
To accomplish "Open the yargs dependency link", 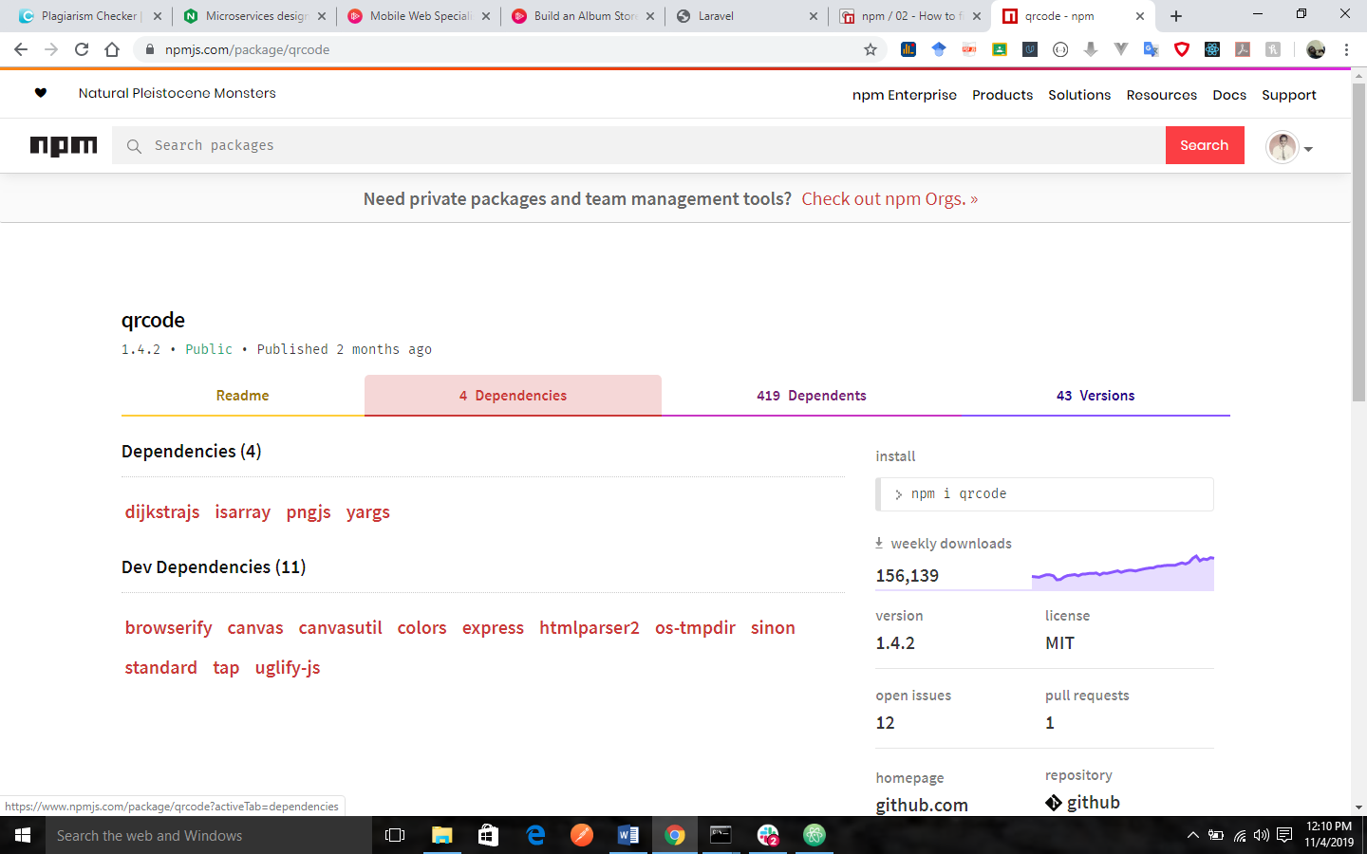I will tap(368, 512).
